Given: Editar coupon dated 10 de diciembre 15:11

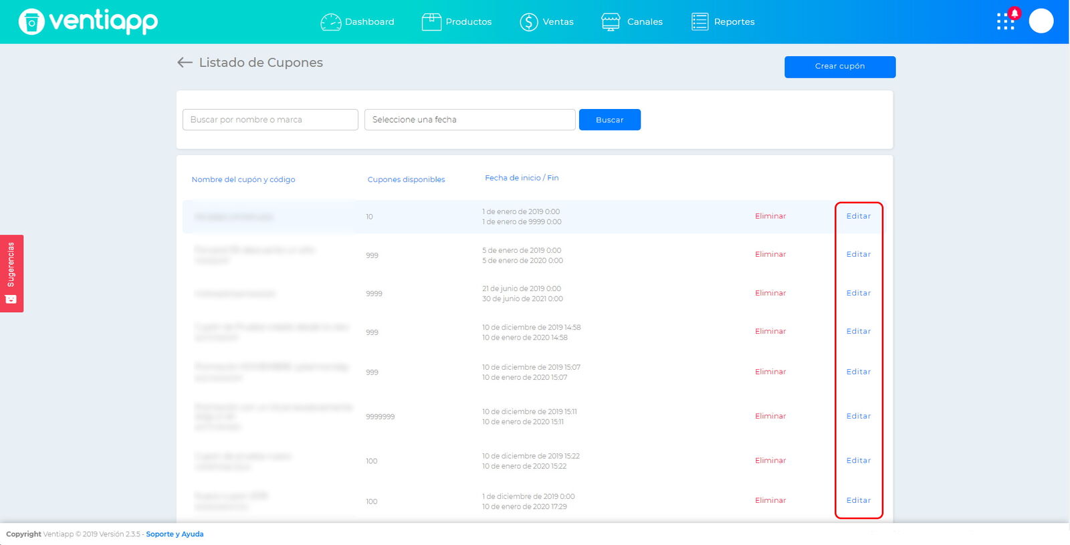Looking at the screenshot, I should coord(859,416).
